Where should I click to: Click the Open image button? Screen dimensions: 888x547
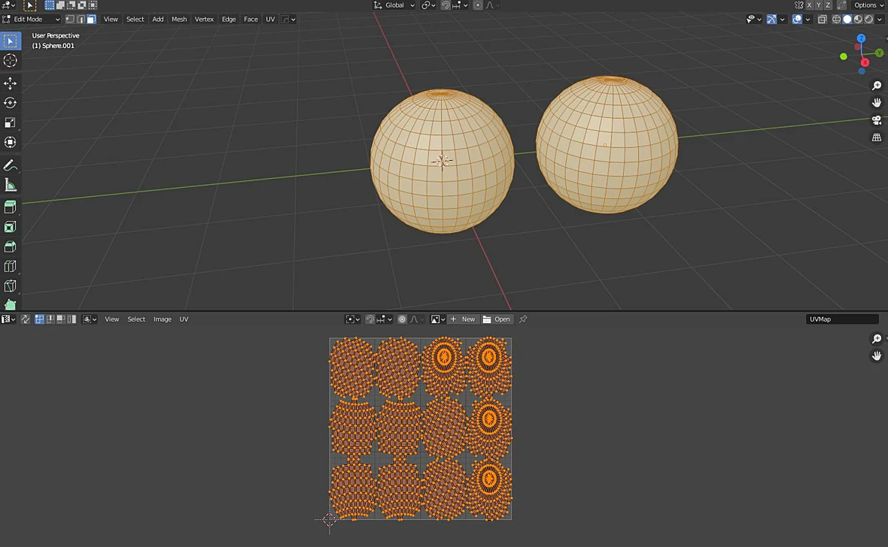pos(497,319)
